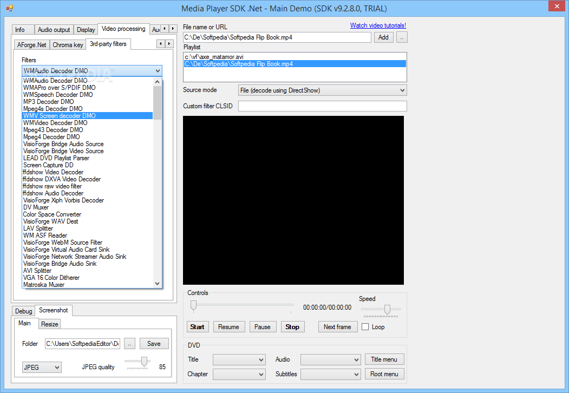569x393 pixels.
Task: Click the Custom filter CLSID field
Action: (x=322, y=106)
